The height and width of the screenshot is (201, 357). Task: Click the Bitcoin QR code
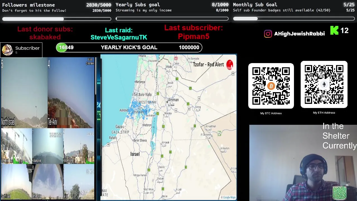coord(271,86)
